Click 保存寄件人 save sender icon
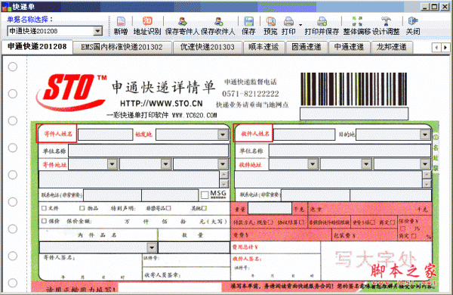This screenshot has width=453, height=295. (182, 21)
